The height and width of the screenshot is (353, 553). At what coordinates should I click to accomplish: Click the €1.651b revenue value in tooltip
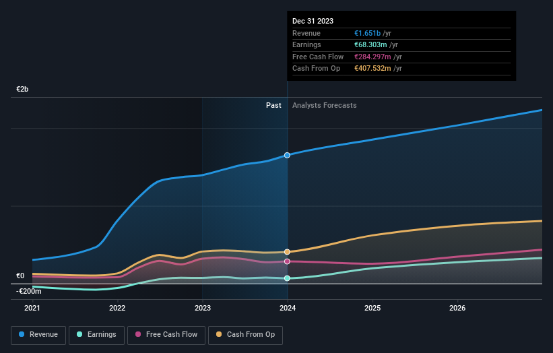click(368, 33)
